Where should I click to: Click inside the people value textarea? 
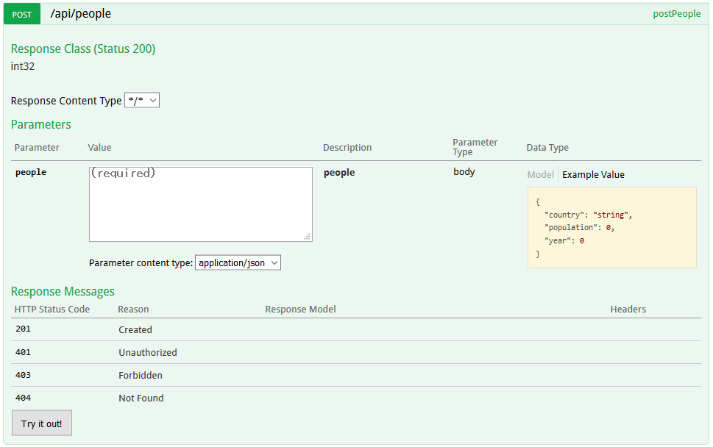[x=200, y=202]
